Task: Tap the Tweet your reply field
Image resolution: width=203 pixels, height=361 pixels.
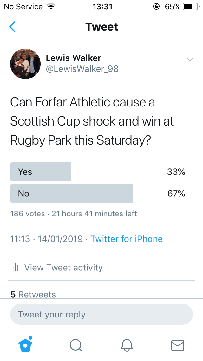Action: pyautogui.click(x=101, y=315)
